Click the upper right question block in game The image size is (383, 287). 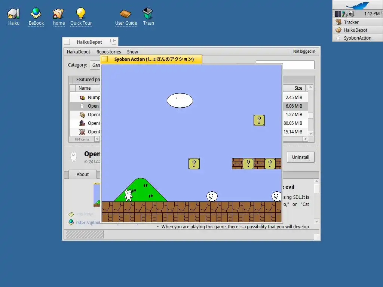point(259,120)
